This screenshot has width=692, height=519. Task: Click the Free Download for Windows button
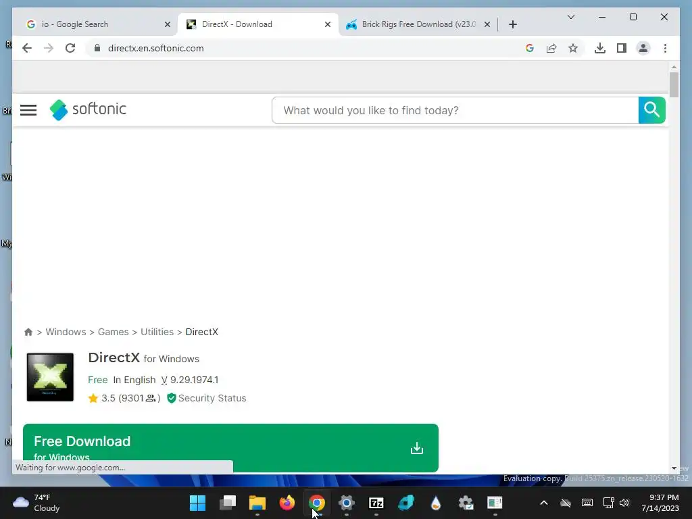230,448
